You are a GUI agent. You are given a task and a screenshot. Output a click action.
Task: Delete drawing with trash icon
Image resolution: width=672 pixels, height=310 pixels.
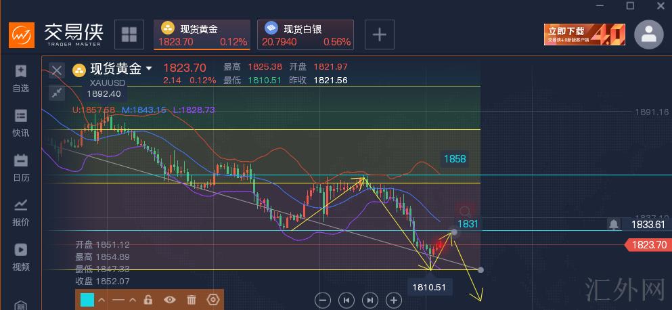(x=192, y=300)
